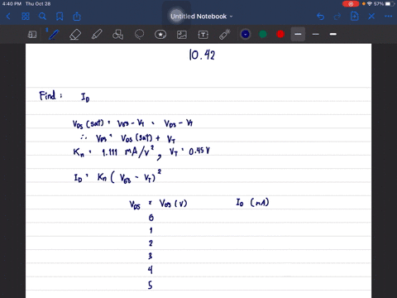Tap the Wi-Fi status icon
This screenshot has height=298, width=397.
click(x=370, y=4)
